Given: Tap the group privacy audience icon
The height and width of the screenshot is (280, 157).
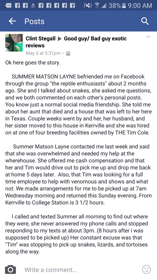Looking at the screenshot, I should click(68, 53).
